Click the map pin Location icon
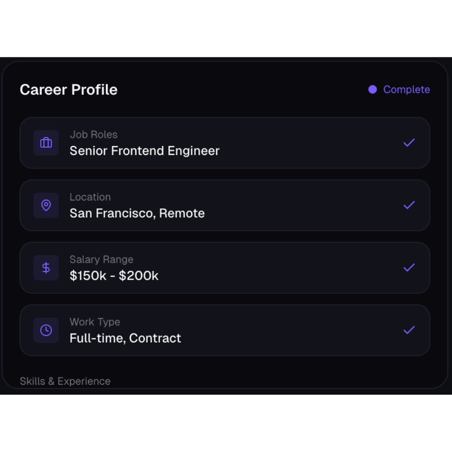452x452 pixels. 46,205
